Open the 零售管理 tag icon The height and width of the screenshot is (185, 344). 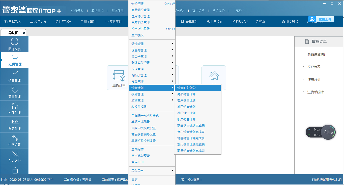click(x=15, y=90)
